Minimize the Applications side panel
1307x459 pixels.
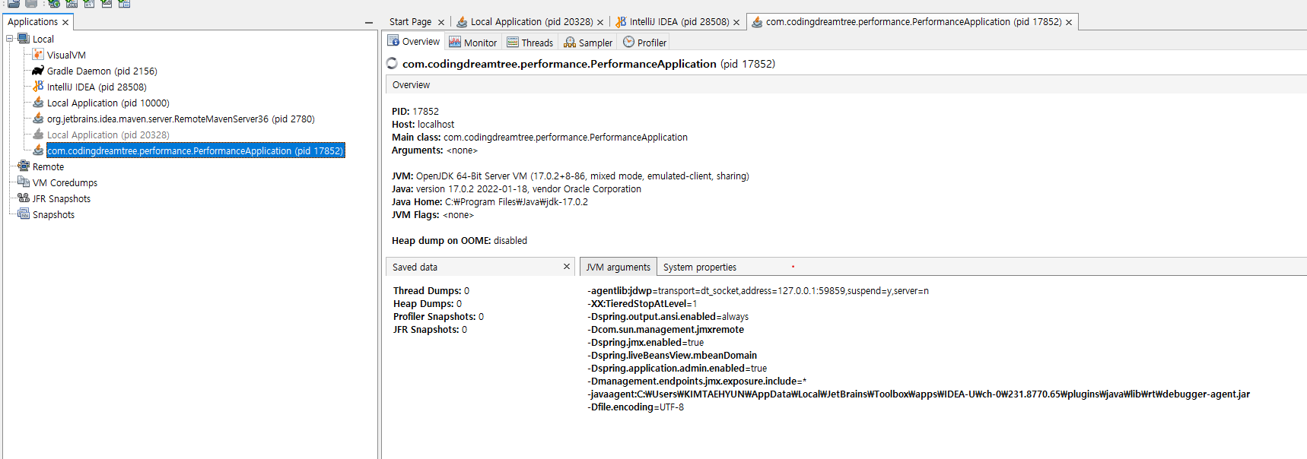[369, 23]
